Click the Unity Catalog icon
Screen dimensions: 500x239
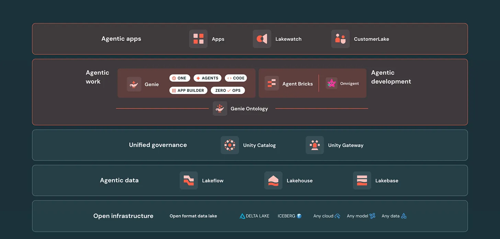230,145
